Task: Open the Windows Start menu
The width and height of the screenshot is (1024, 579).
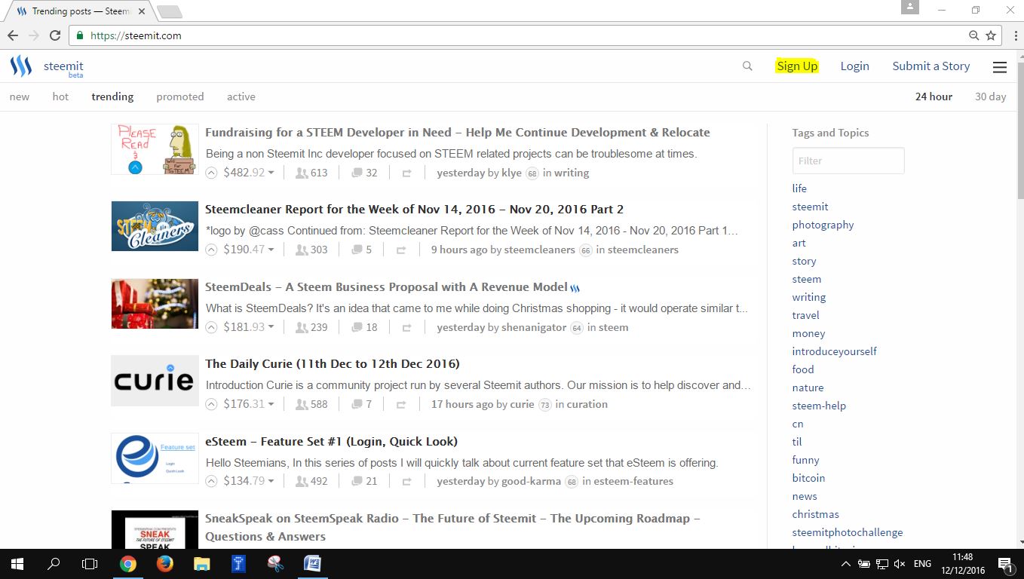Action: 17,563
